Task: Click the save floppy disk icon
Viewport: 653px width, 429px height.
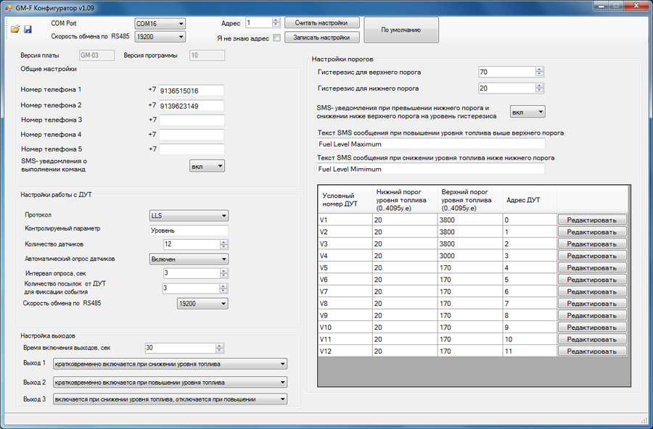Action: pyautogui.click(x=28, y=29)
